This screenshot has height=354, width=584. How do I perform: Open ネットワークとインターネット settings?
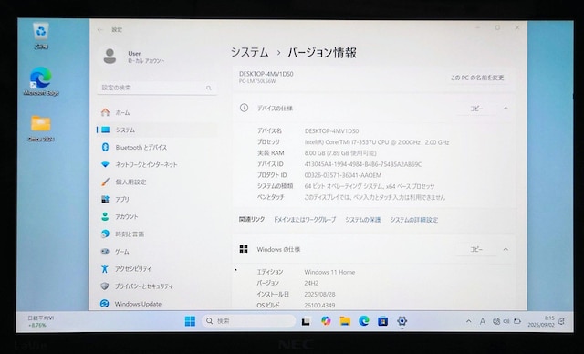point(156,164)
